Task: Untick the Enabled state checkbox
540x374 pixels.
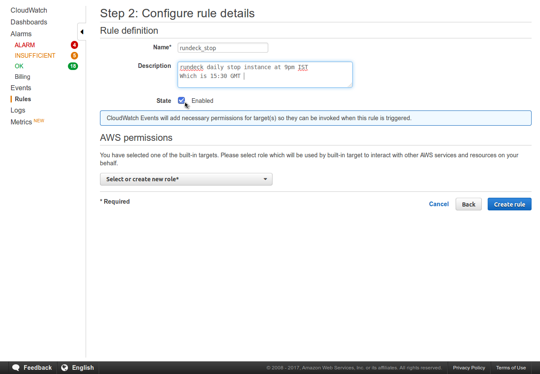Action: 181,100
